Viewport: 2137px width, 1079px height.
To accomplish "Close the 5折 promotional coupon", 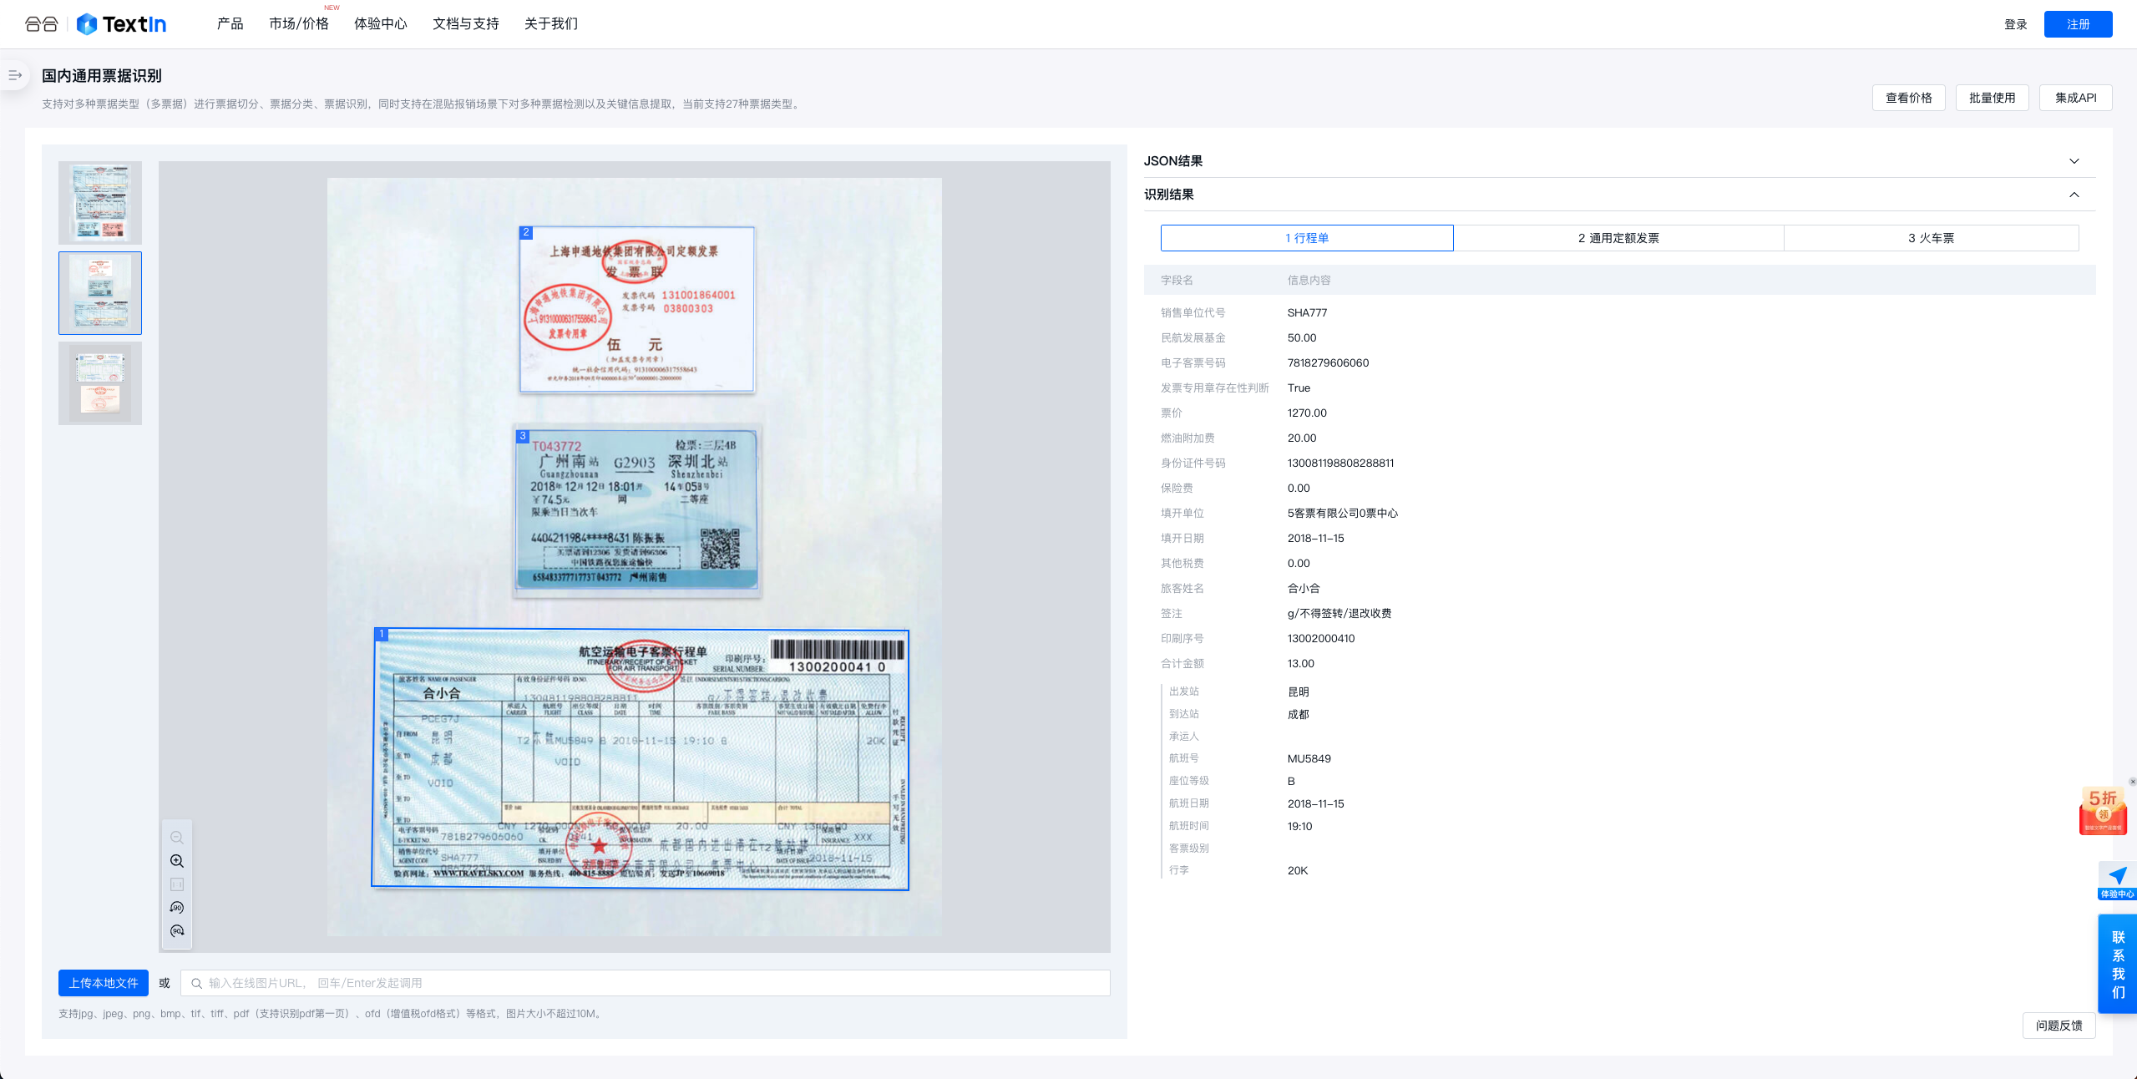I will point(2132,782).
